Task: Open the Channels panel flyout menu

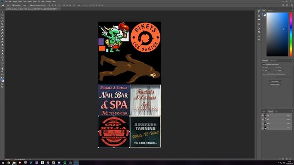Action: coord(292,111)
